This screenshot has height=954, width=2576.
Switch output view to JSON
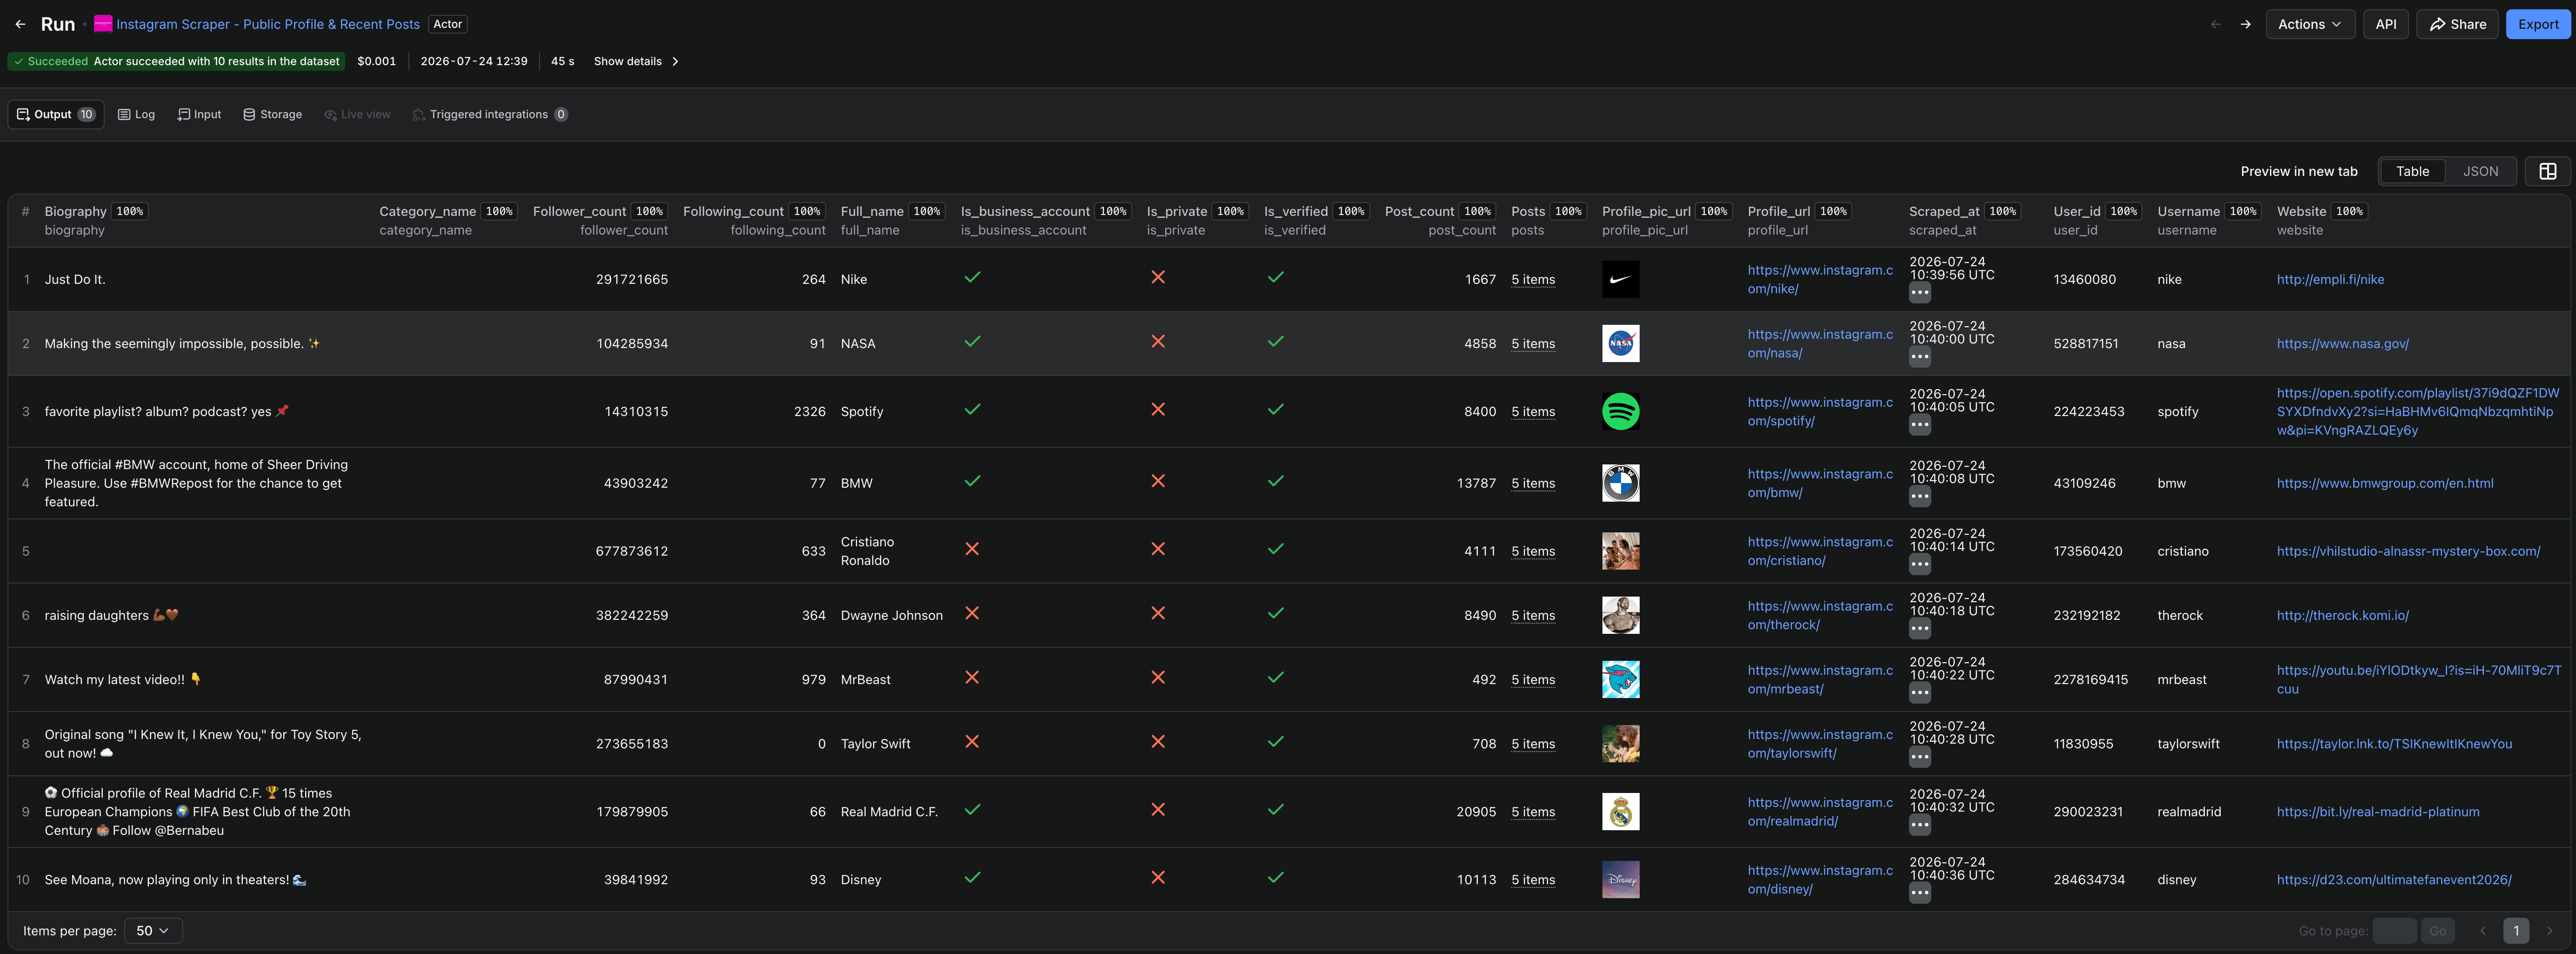point(2480,171)
